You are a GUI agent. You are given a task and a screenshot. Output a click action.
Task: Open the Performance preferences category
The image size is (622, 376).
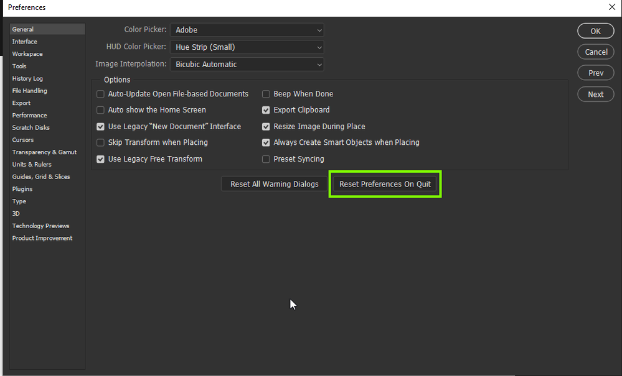point(29,115)
